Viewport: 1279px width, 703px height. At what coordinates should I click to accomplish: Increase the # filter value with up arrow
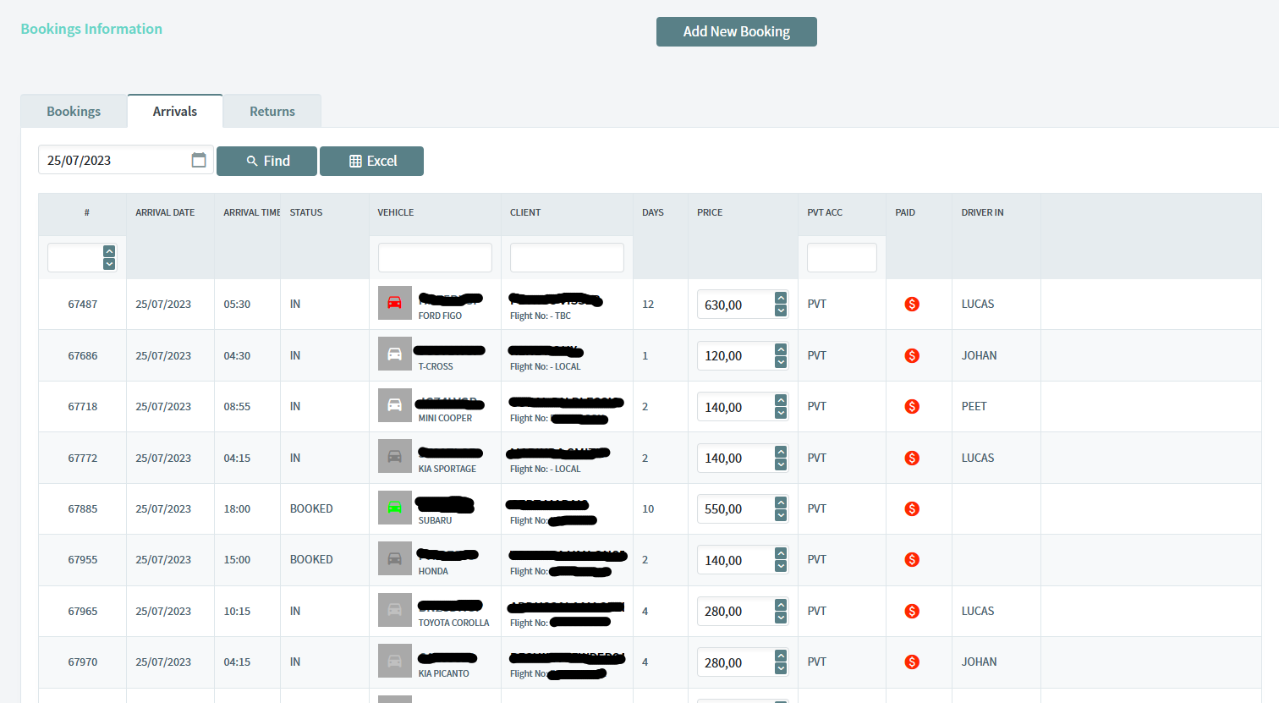pyautogui.click(x=109, y=251)
